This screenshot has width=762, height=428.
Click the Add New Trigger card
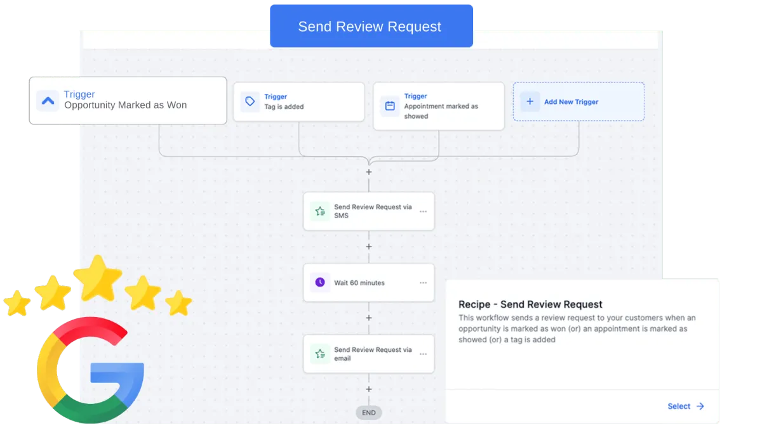[x=578, y=101]
